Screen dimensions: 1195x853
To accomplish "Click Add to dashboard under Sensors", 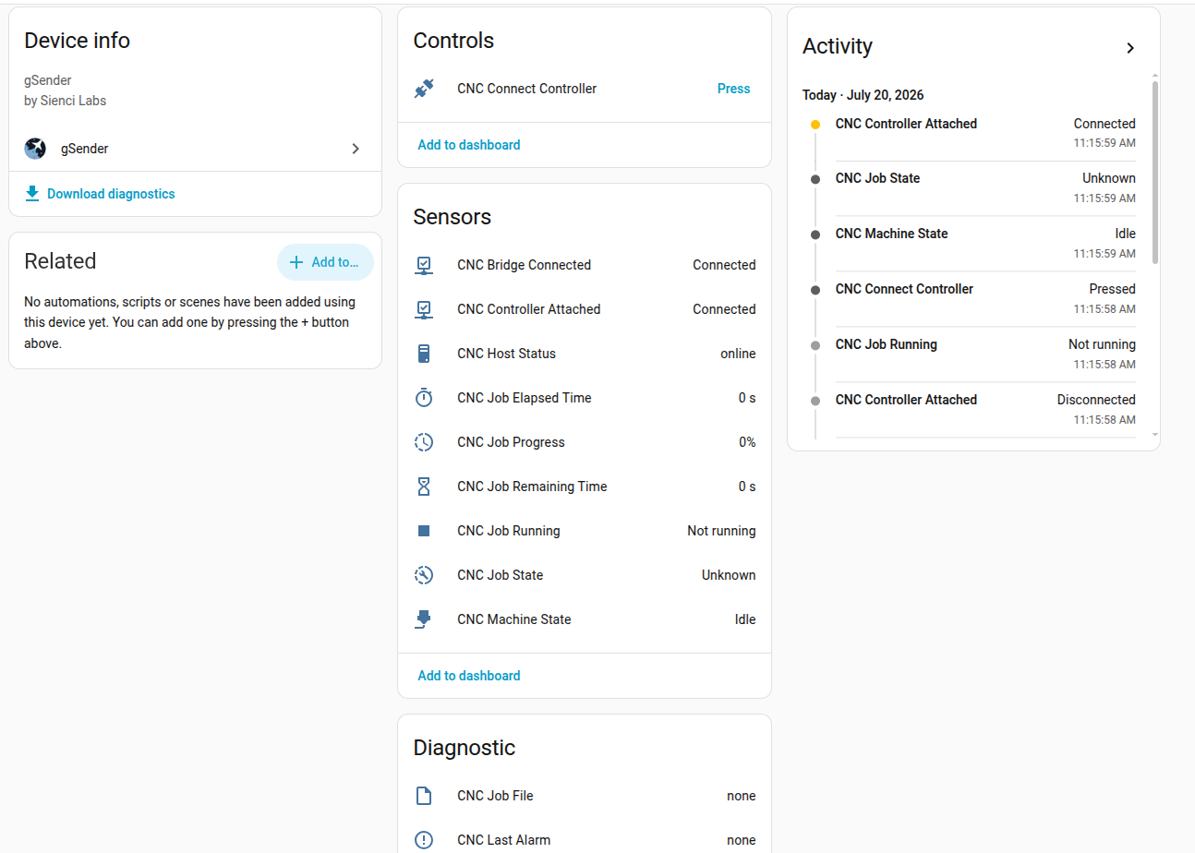I will [469, 676].
